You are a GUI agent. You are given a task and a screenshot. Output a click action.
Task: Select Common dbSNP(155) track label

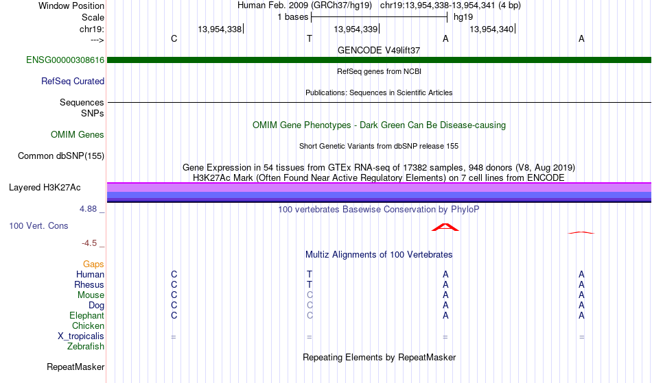61,156
